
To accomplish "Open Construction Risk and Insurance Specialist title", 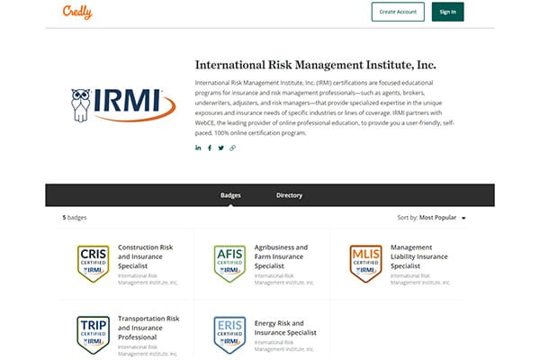I will coord(145,256).
